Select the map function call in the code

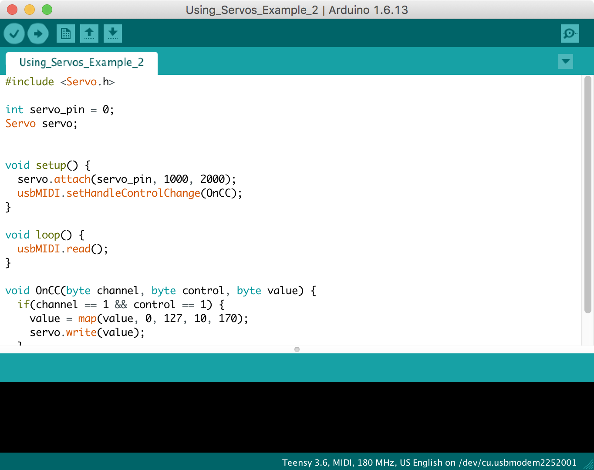tap(87, 318)
